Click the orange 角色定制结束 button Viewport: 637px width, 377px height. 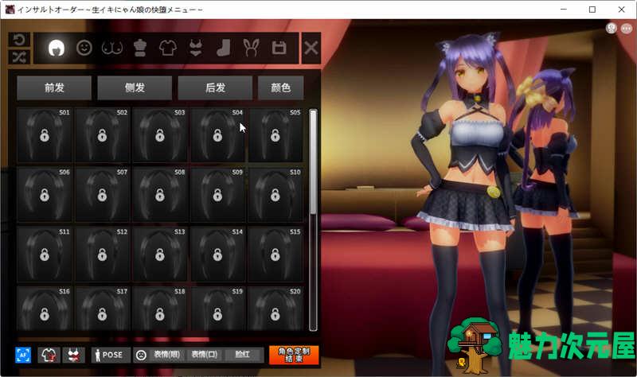coord(294,355)
